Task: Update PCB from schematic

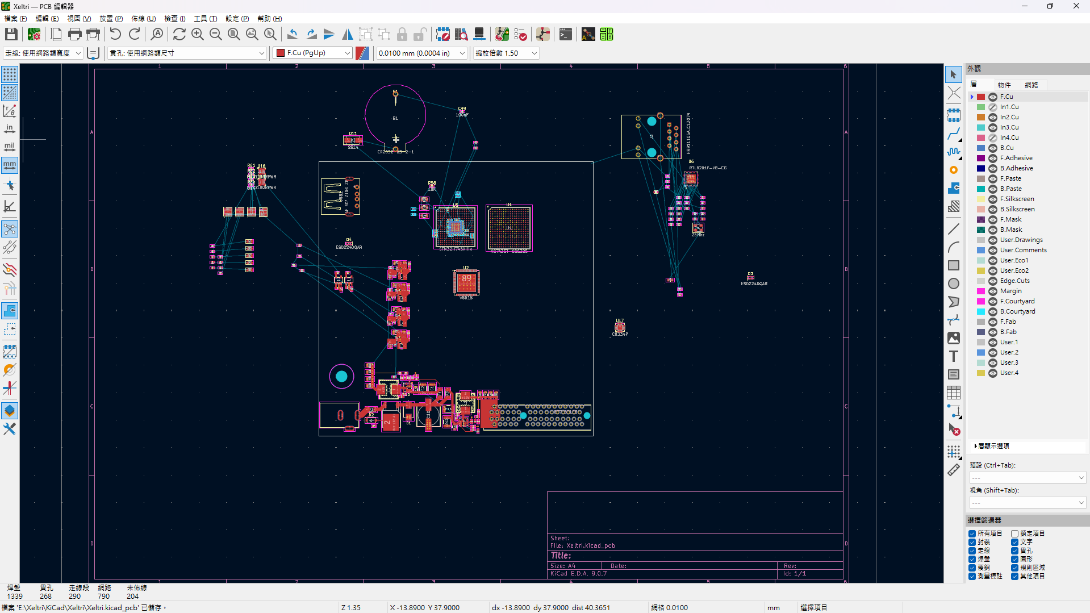Action: click(x=502, y=34)
